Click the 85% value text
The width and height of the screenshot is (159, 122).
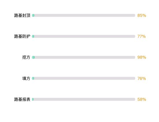tap(142, 15)
